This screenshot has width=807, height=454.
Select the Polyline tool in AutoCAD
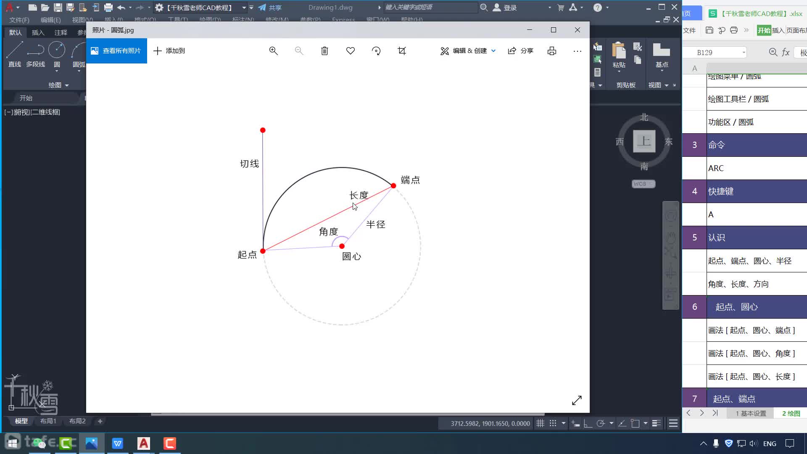click(35, 55)
